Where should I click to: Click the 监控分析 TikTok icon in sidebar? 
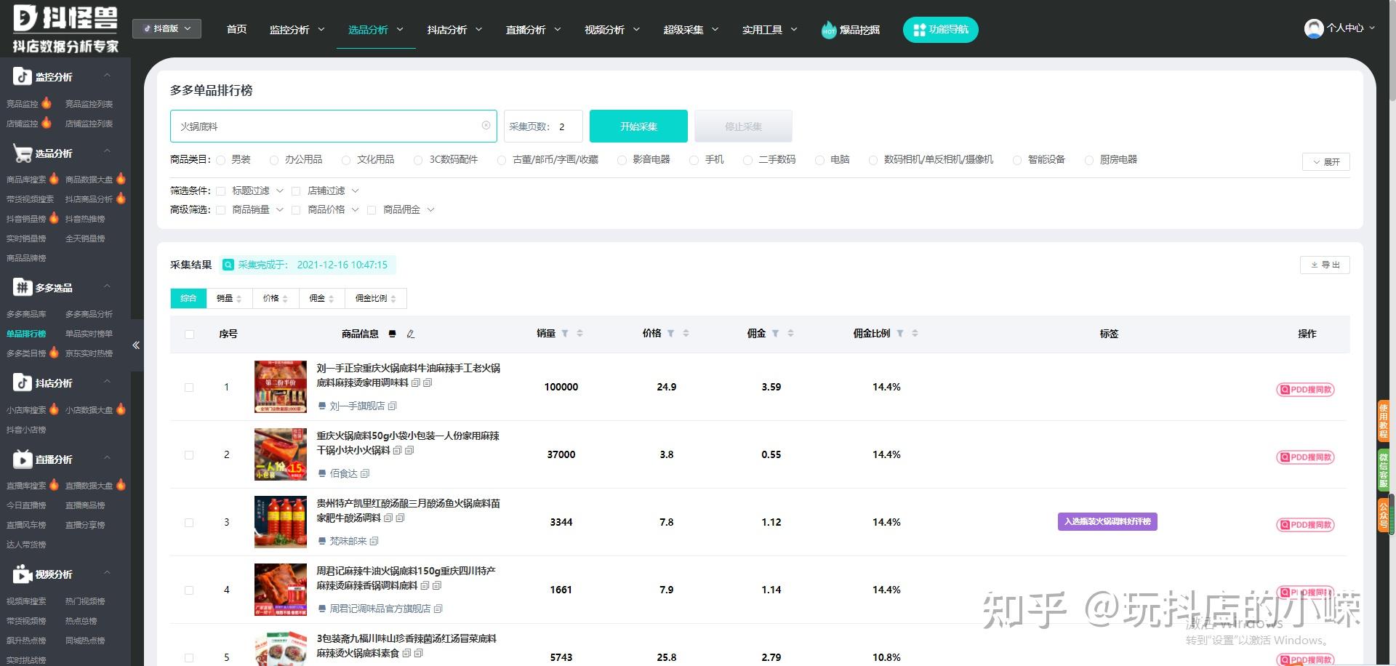[22, 76]
